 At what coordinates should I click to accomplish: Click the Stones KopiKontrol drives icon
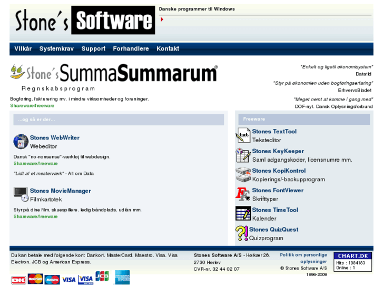click(x=243, y=175)
